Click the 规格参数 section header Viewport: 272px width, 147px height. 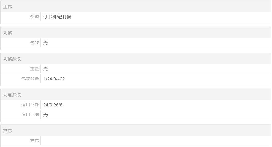12,59
